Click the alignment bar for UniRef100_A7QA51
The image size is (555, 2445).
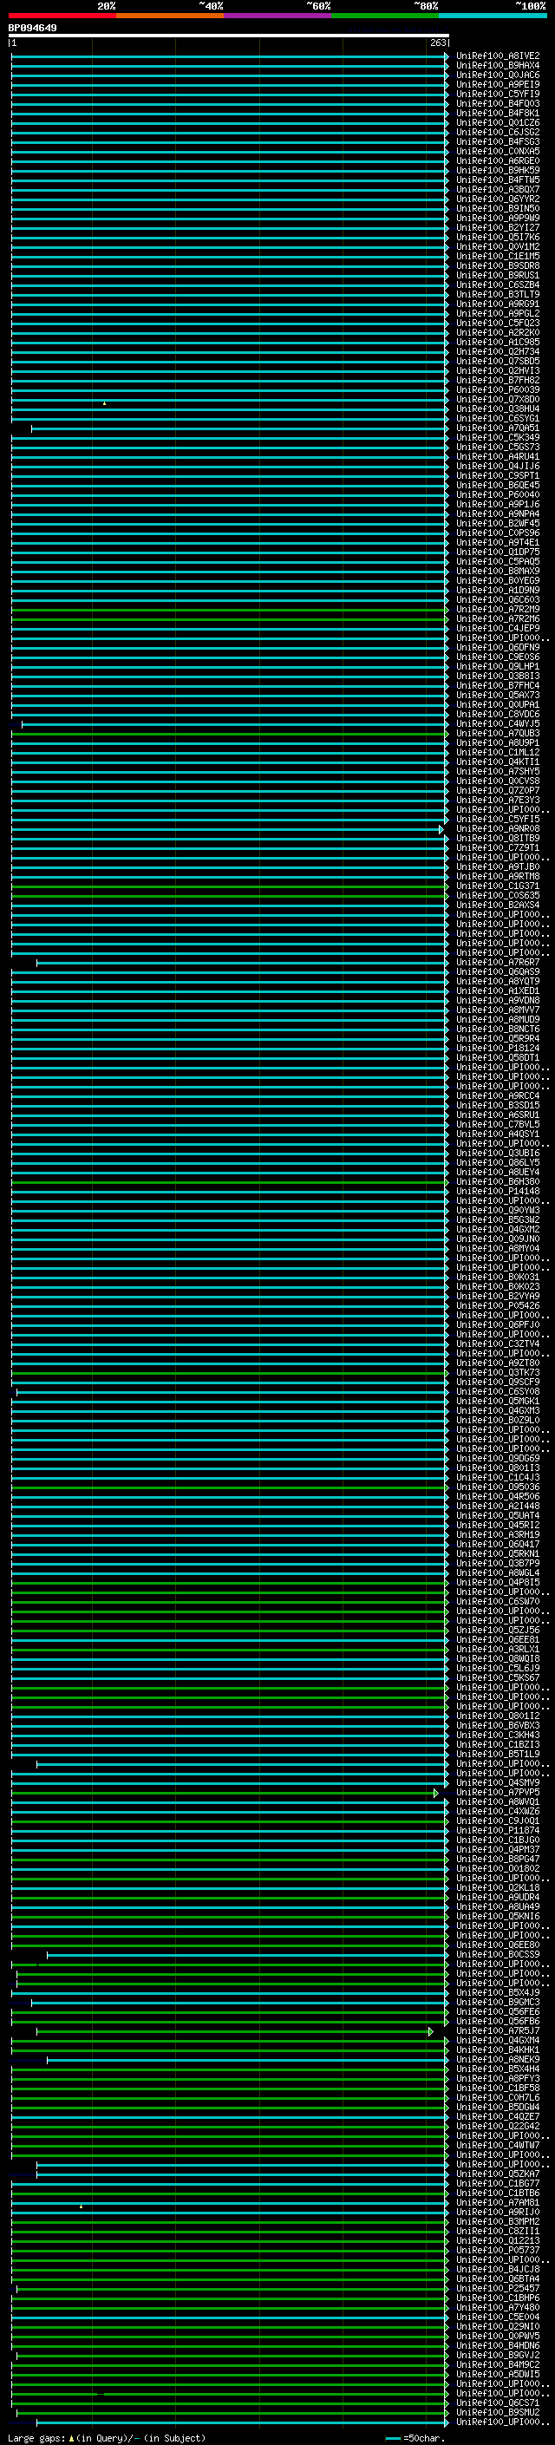tap(239, 429)
